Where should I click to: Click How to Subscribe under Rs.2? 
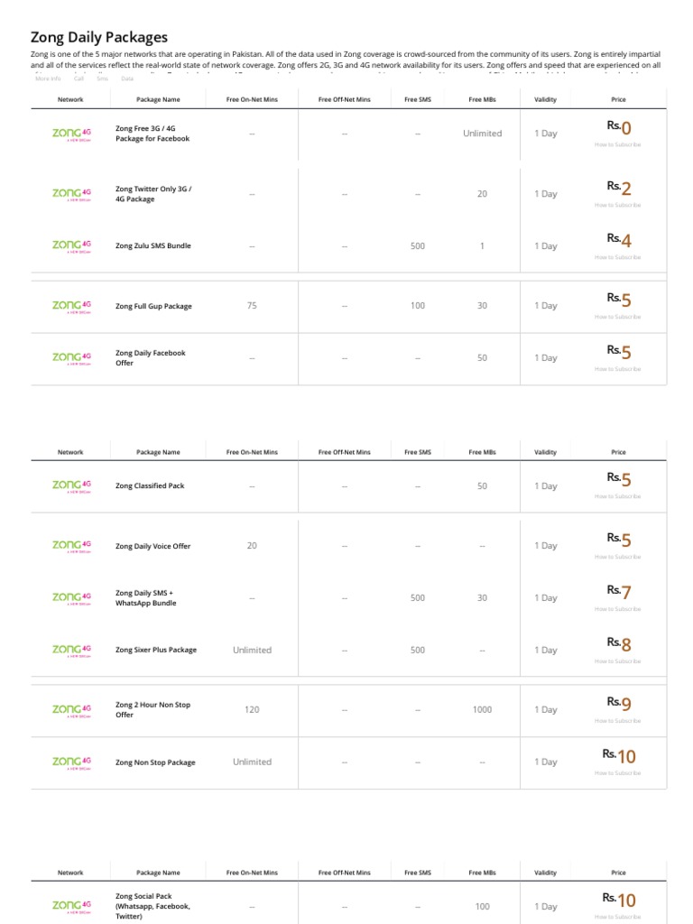click(x=618, y=205)
